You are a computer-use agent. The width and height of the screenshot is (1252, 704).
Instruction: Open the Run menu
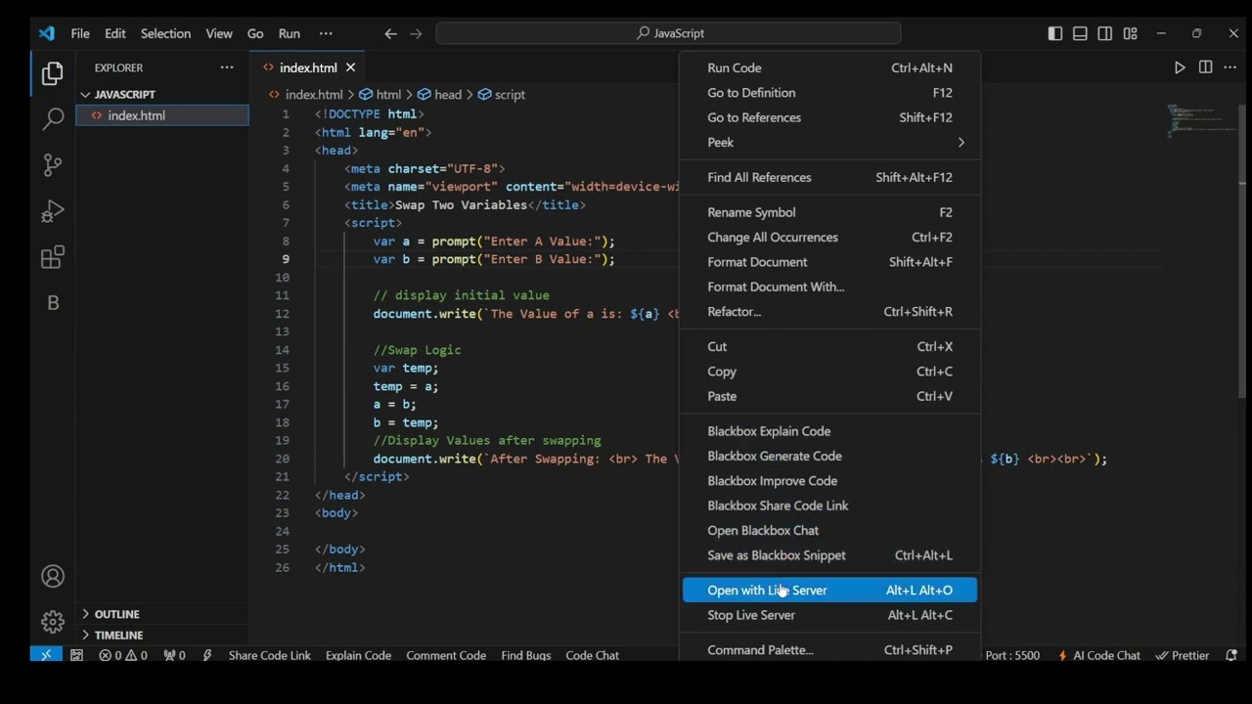290,33
